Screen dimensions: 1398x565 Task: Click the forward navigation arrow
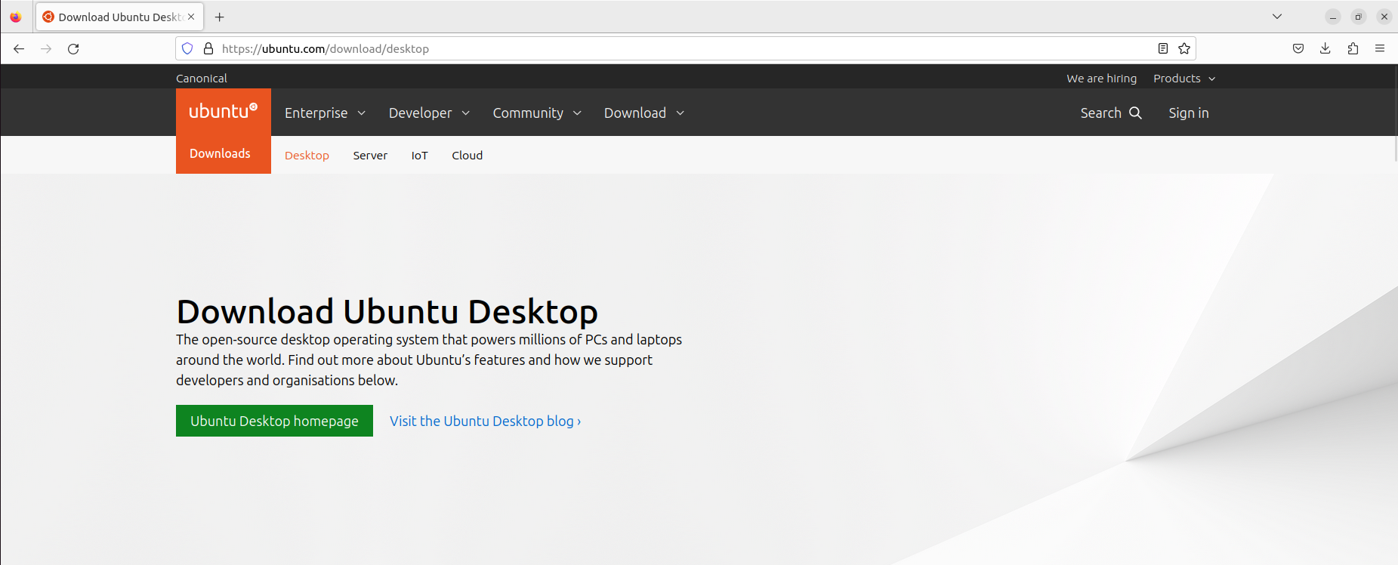click(46, 49)
